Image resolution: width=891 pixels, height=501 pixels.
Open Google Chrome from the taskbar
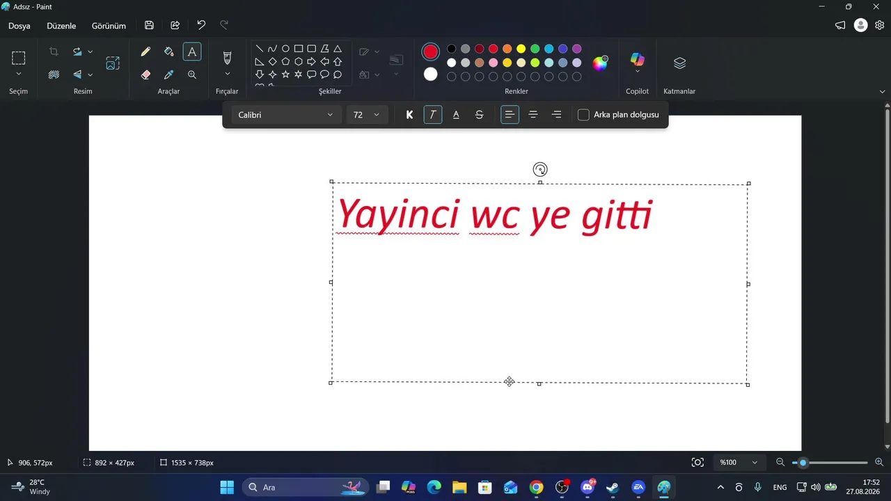tap(536, 487)
